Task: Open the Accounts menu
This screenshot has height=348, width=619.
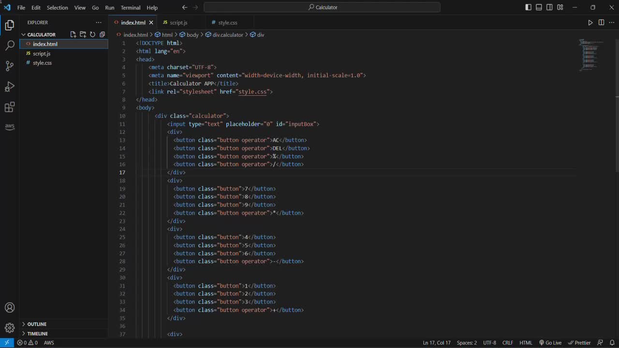Action: (x=10, y=308)
